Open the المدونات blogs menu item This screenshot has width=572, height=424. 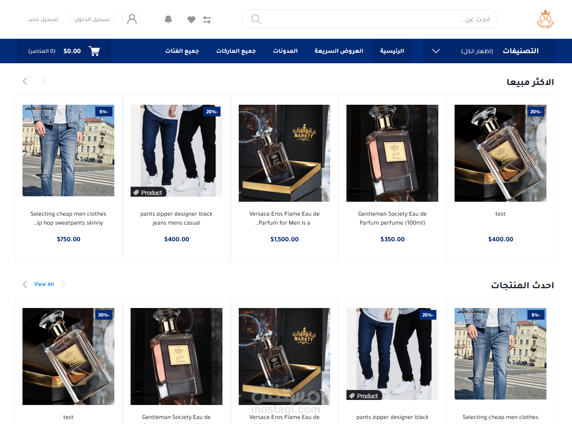(285, 51)
